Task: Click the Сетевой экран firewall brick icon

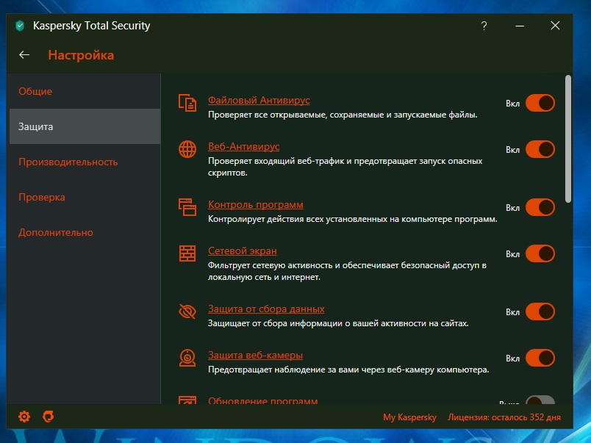Action: pos(187,253)
